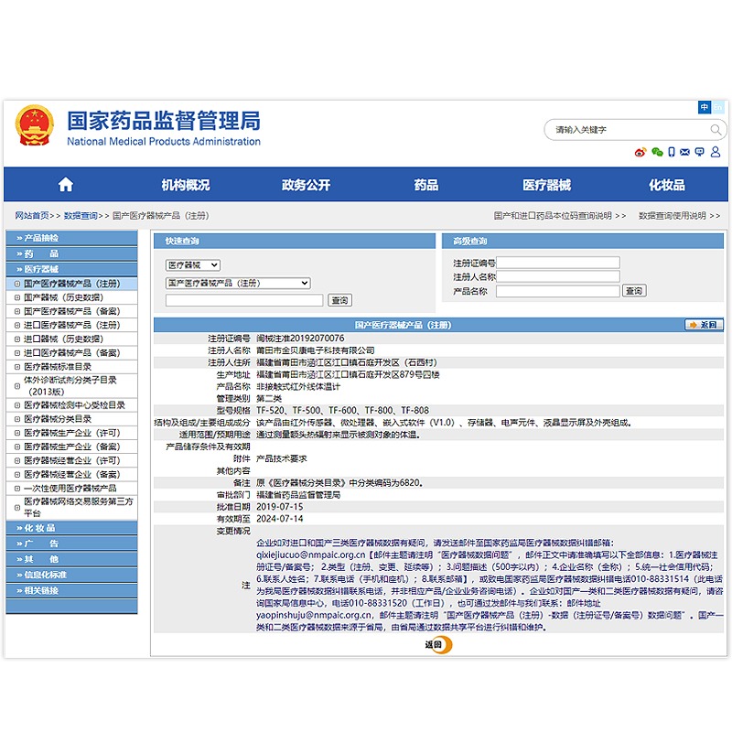Select 进口医疗器械产品（注册）in sidebar
This screenshot has width=732, height=732.
(72, 325)
